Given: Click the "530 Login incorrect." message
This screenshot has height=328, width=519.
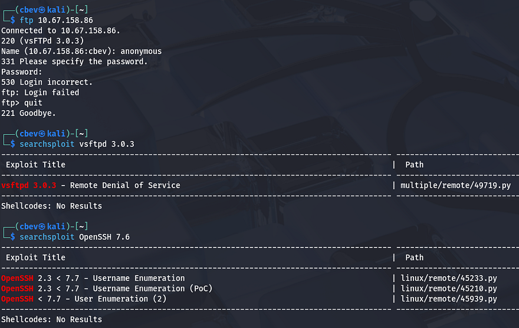Looking at the screenshot, I should coord(47,82).
